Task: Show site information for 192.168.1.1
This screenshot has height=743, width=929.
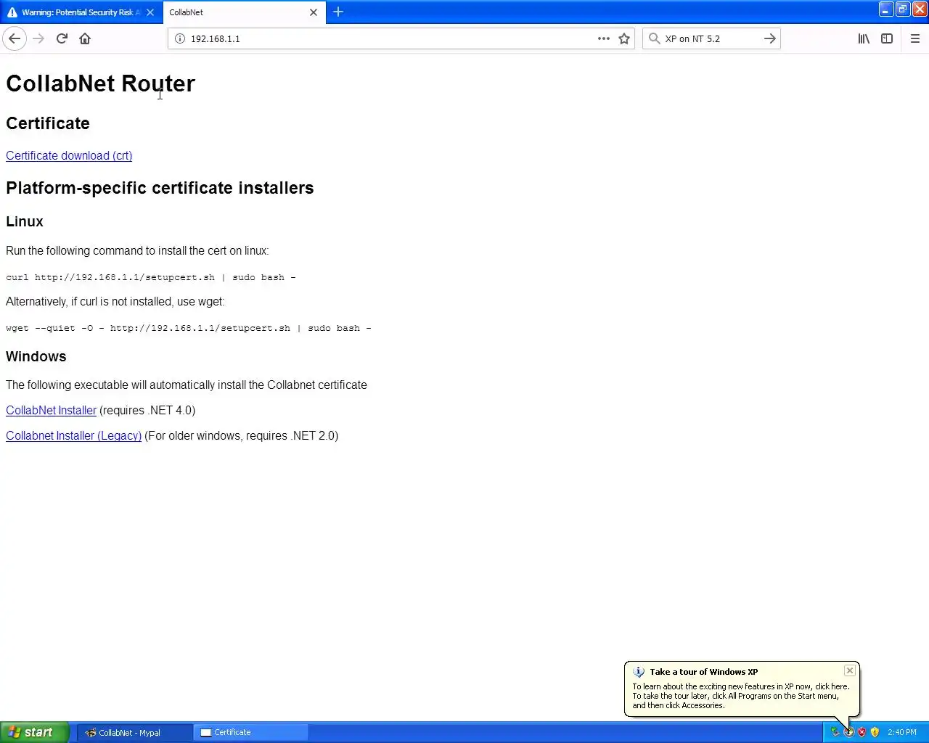Action: click(x=180, y=38)
